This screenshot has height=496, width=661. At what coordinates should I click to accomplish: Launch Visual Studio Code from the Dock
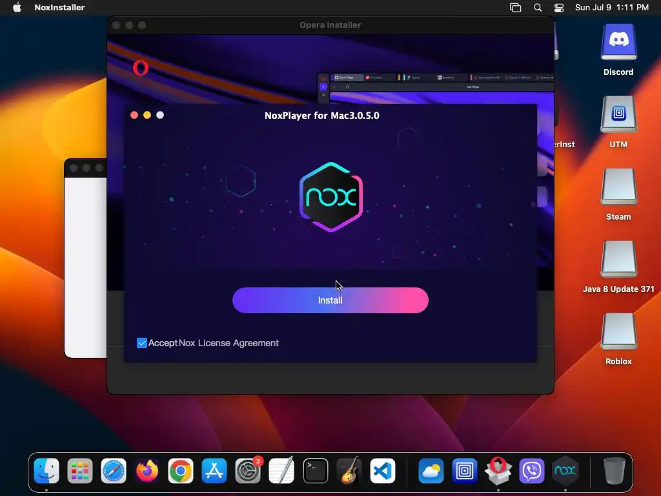click(383, 471)
